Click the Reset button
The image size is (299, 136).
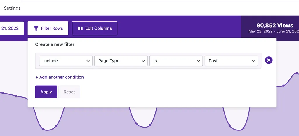point(69,92)
